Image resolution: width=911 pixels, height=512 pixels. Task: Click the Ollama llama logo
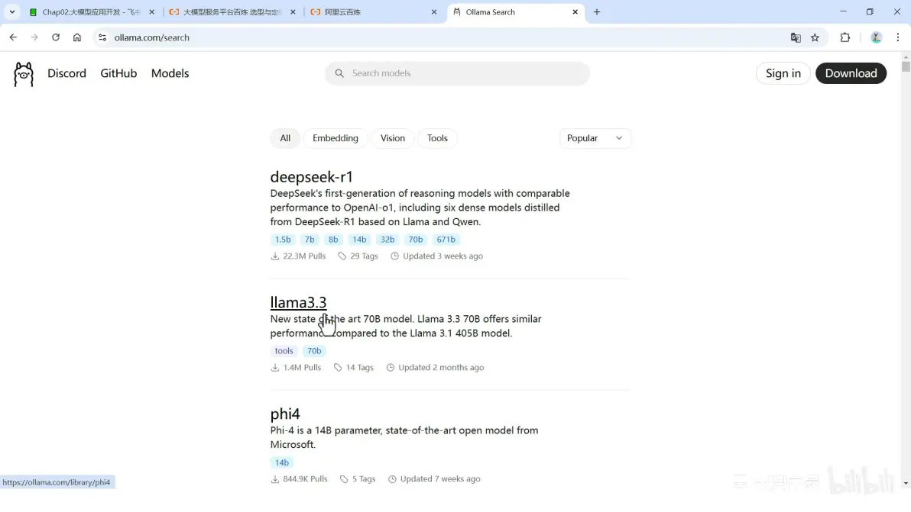23,73
